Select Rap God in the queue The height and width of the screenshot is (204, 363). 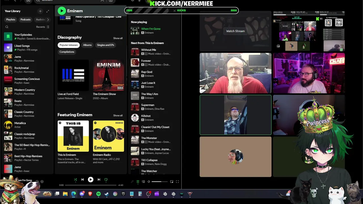coord(154,74)
